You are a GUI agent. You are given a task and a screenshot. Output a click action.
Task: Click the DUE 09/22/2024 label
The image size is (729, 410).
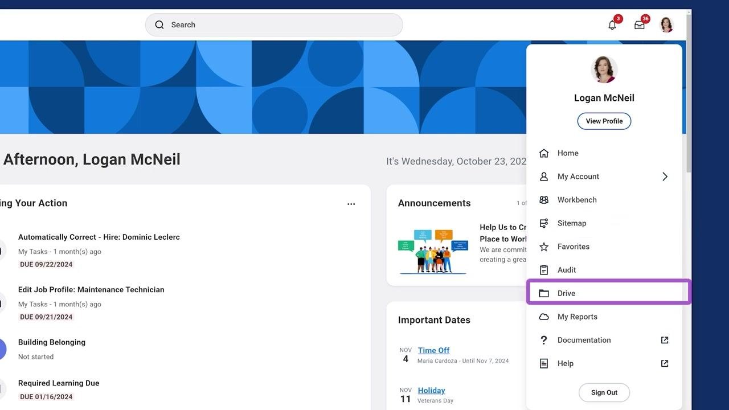pos(46,264)
